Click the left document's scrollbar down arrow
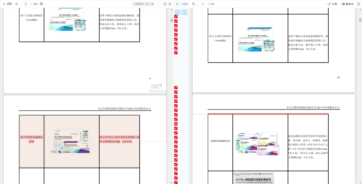362x184 pixels. (x=172, y=182)
